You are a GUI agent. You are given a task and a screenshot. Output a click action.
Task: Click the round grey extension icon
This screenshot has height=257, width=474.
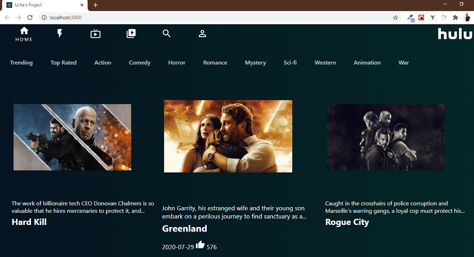pyautogui.click(x=444, y=17)
